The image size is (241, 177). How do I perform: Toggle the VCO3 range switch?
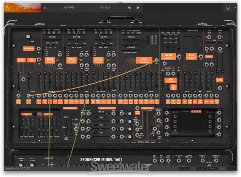tap(92, 51)
